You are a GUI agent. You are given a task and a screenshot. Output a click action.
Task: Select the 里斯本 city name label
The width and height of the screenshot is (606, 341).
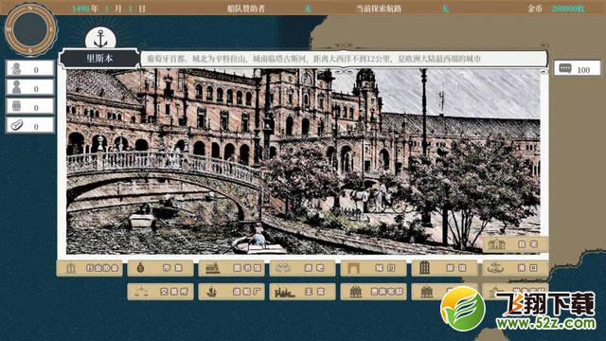[99, 59]
